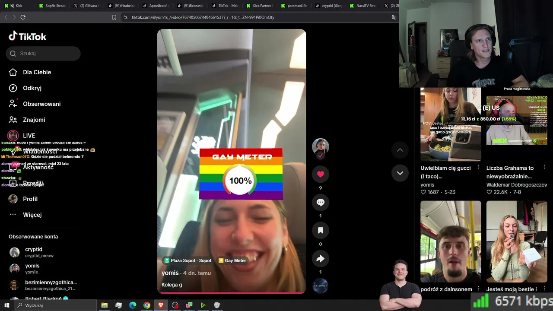
Task: Open the LIVE section
Action: (22, 136)
